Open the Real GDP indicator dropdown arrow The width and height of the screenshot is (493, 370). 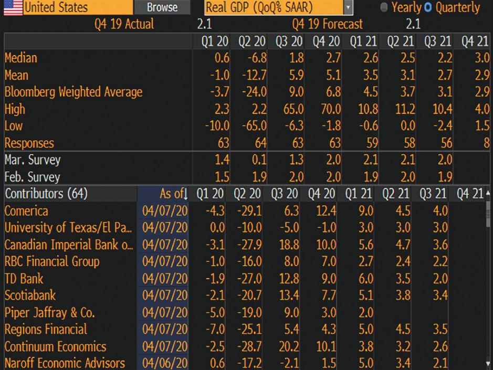tap(348, 7)
